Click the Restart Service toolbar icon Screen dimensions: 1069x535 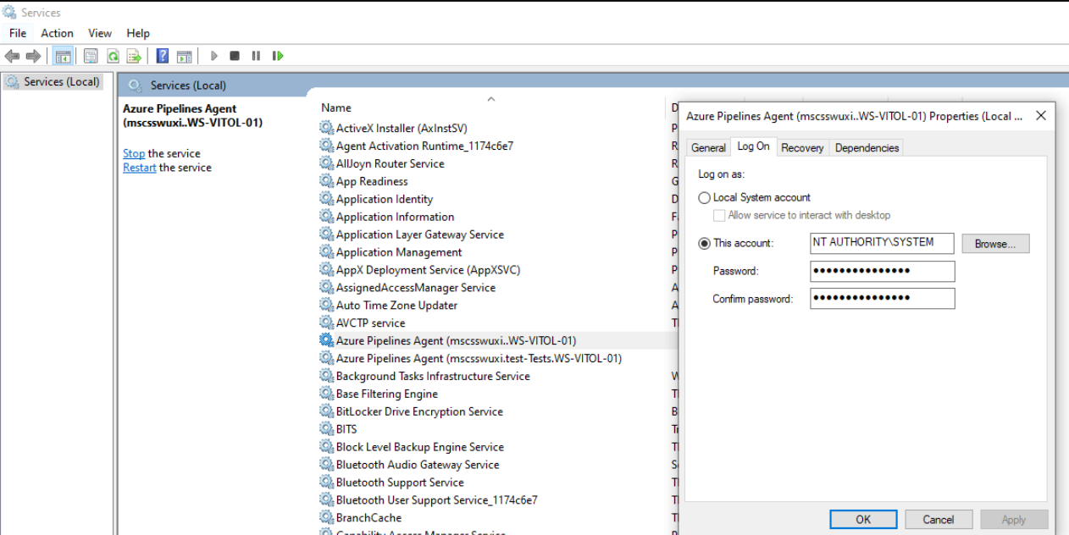pyautogui.click(x=278, y=56)
